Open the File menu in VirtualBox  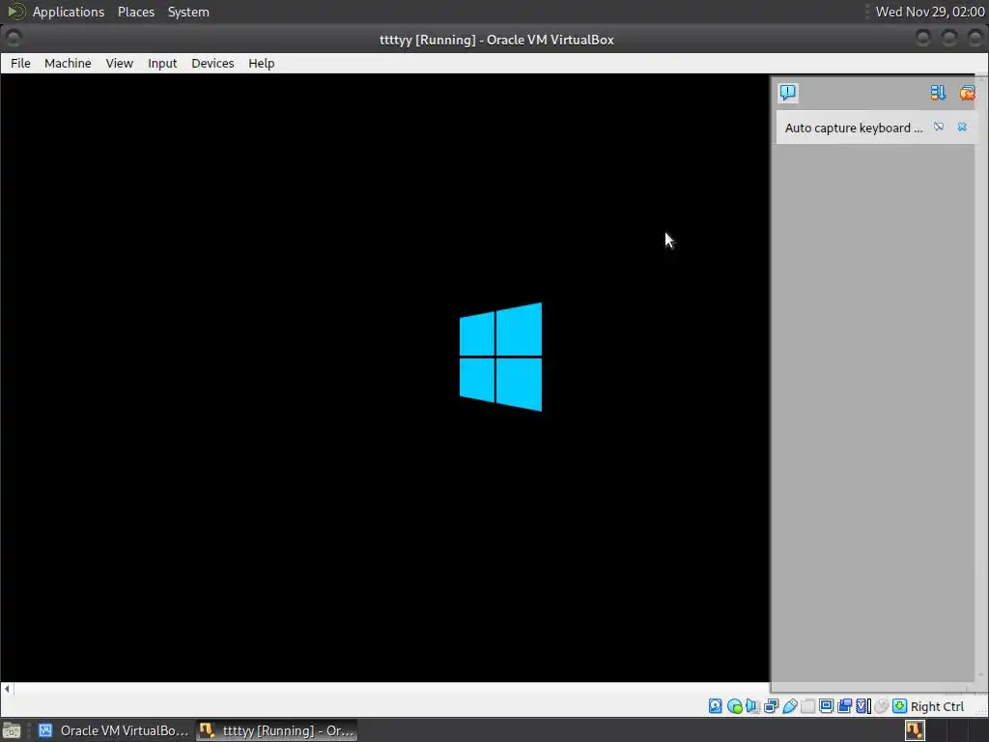[x=20, y=63]
